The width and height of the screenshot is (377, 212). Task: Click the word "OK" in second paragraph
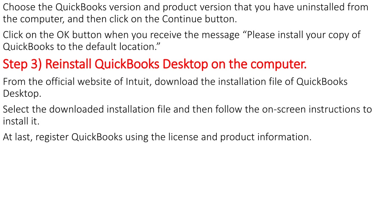(x=63, y=35)
